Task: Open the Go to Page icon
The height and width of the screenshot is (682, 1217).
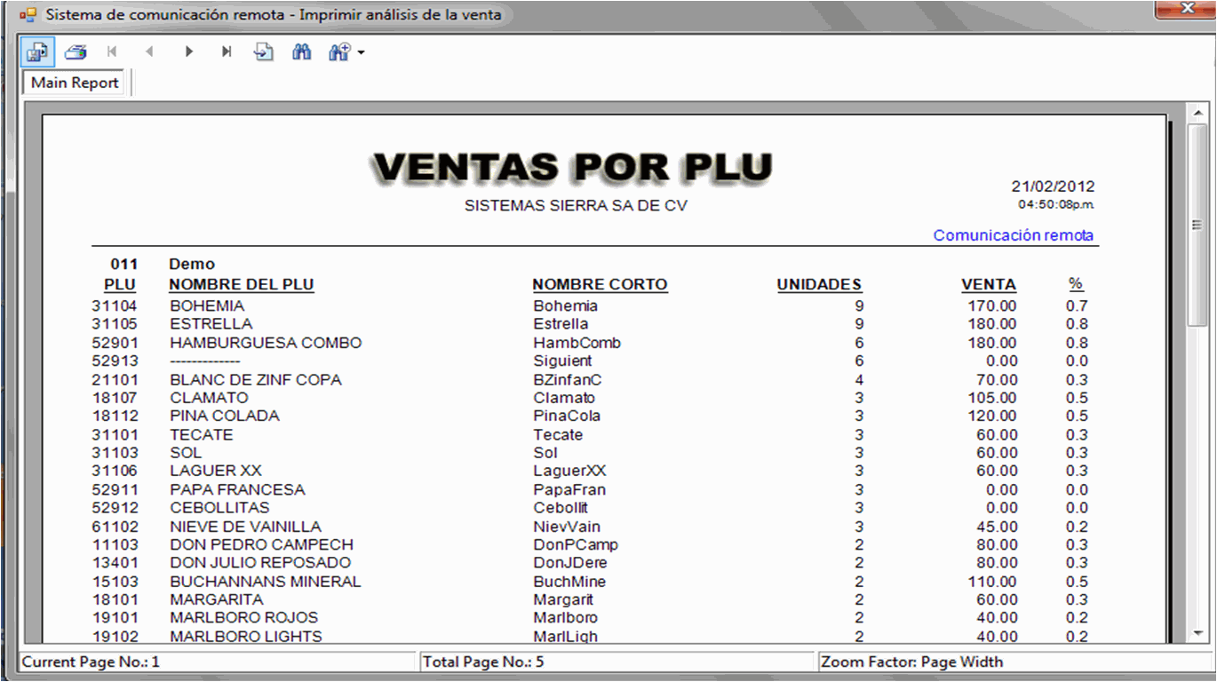Action: [264, 52]
